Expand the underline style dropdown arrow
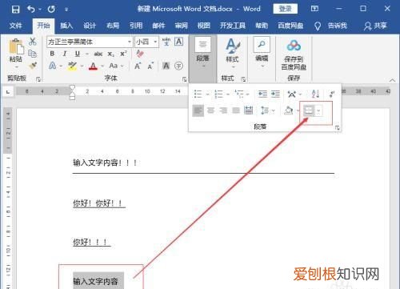Screen dimensions: 400x289 [x=86, y=54]
